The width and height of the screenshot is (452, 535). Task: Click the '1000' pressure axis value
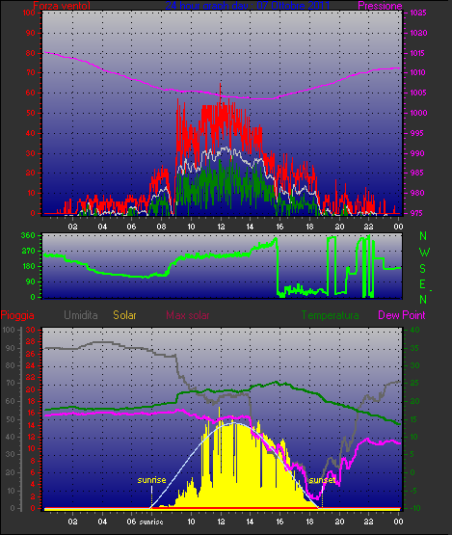(418, 113)
